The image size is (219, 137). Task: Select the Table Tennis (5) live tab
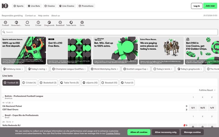coord(70,83)
